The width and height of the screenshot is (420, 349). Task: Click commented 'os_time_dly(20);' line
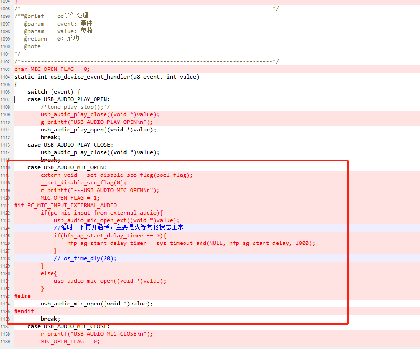pos(85,258)
